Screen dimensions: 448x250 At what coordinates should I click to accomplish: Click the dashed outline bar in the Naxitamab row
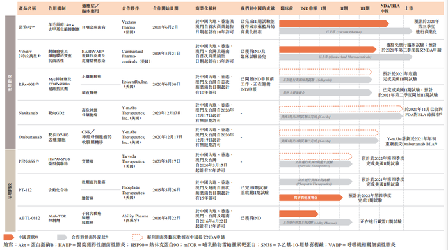(x=341, y=108)
